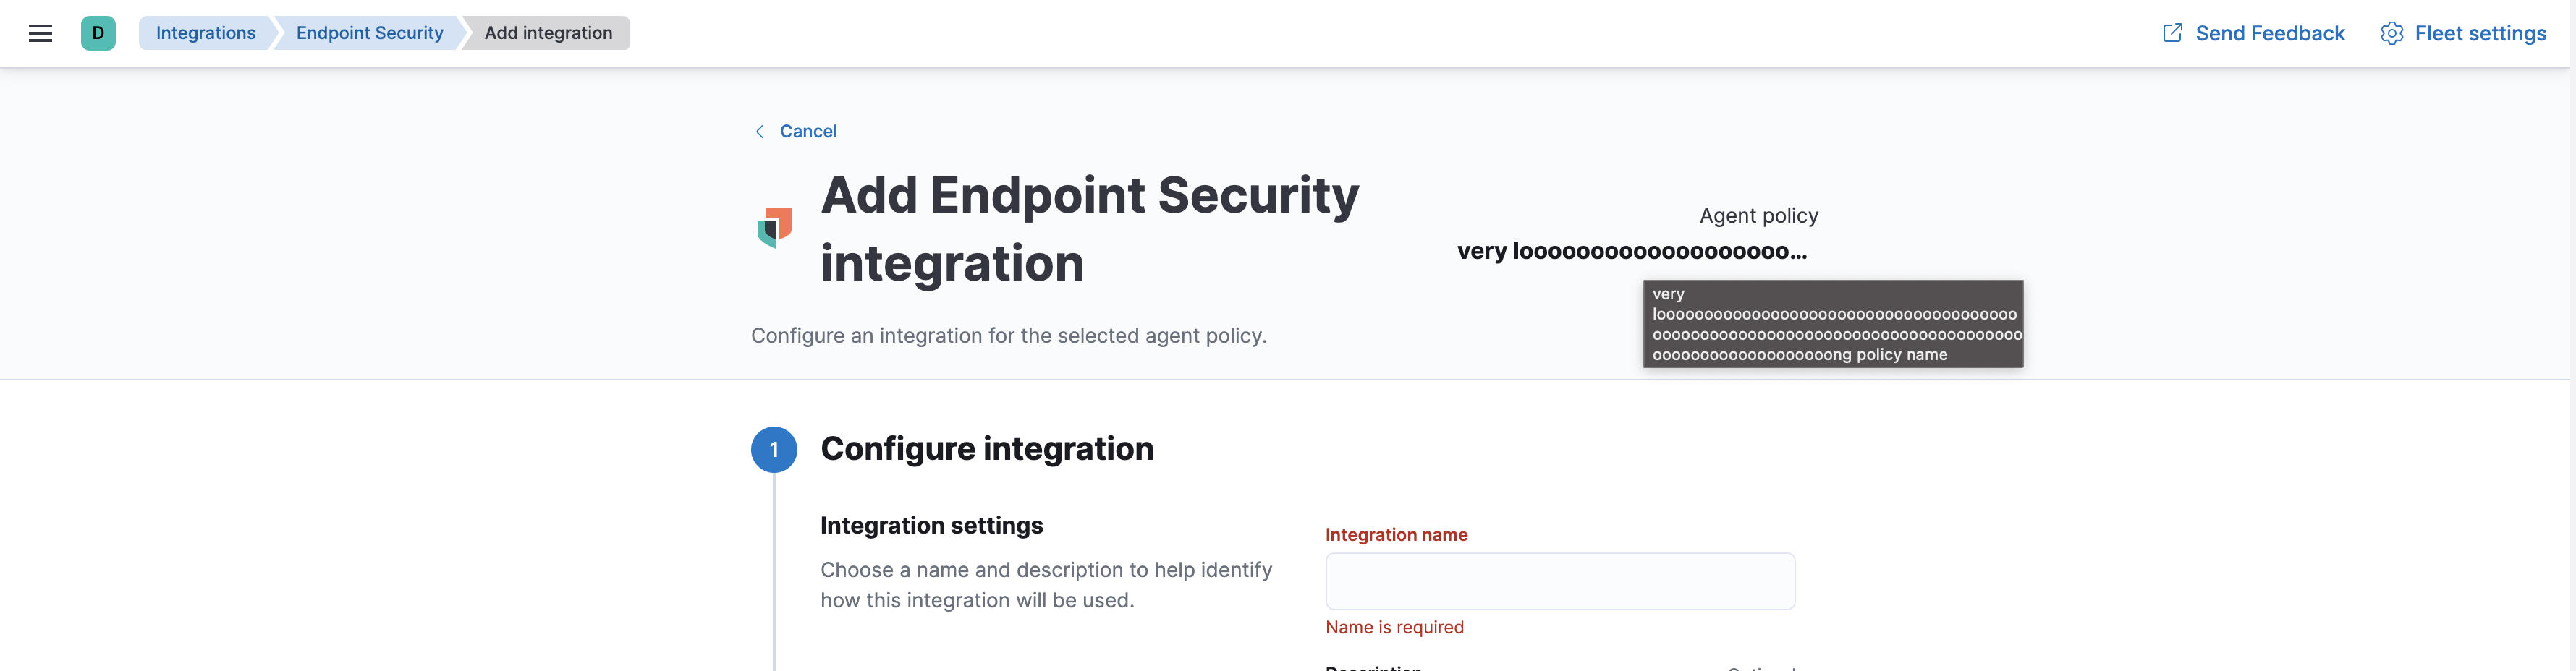
Task: Click the step 1 number badge
Action: 773,450
